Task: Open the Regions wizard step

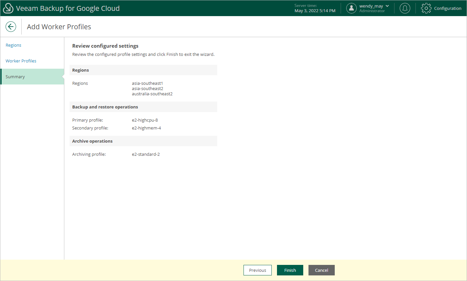Action: tap(13, 45)
